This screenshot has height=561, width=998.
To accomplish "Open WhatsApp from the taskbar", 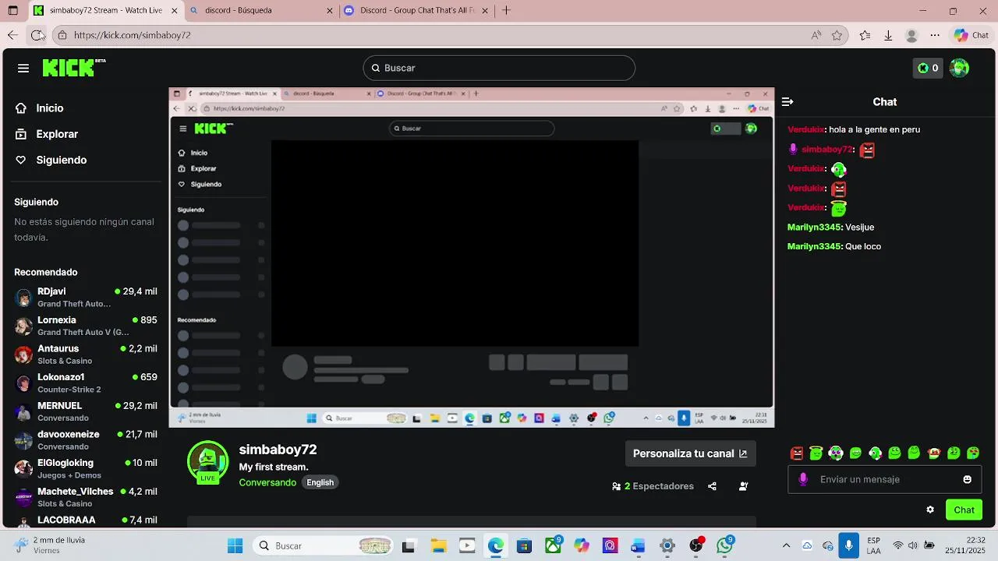I will pos(725,546).
